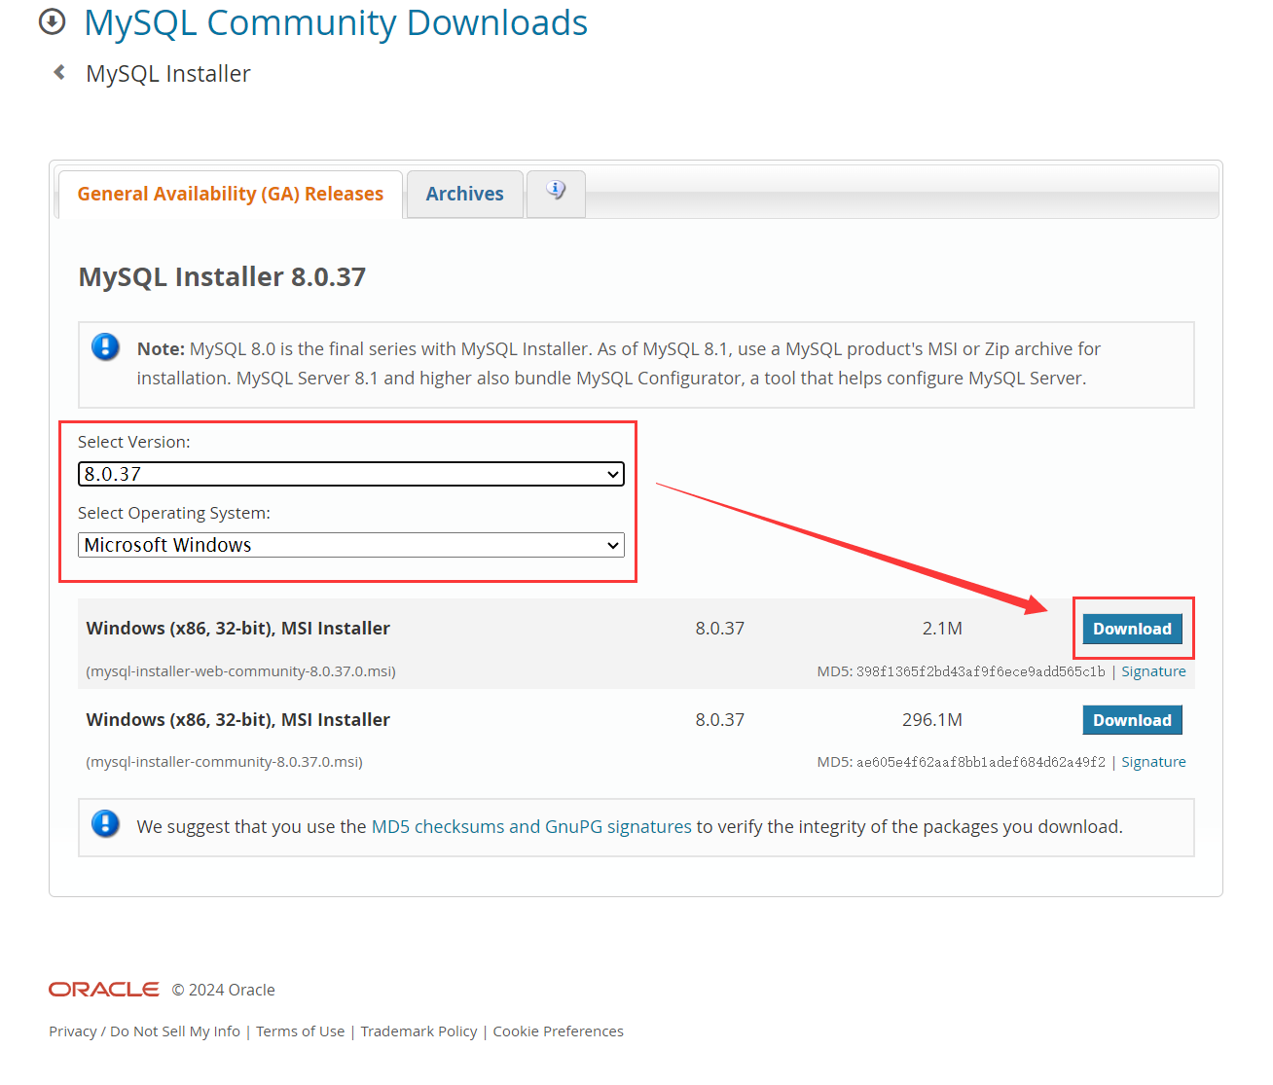Image resolution: width=1273 pixels, height=1085 pixels.
Task: Click the back chevron next to MySQL Installer
Action: click(x=59, y=72)
